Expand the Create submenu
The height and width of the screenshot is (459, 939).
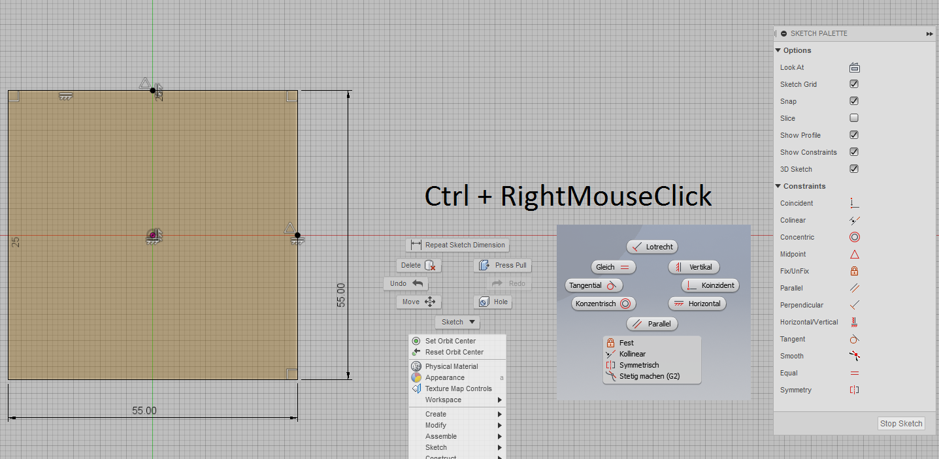click(x=457, y=414)
